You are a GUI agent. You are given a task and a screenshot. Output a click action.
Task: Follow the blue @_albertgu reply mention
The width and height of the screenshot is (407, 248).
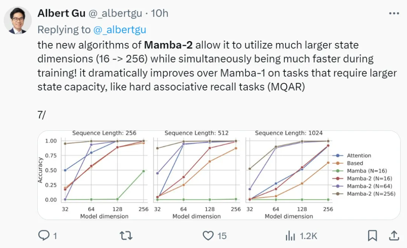coord(120,30)
